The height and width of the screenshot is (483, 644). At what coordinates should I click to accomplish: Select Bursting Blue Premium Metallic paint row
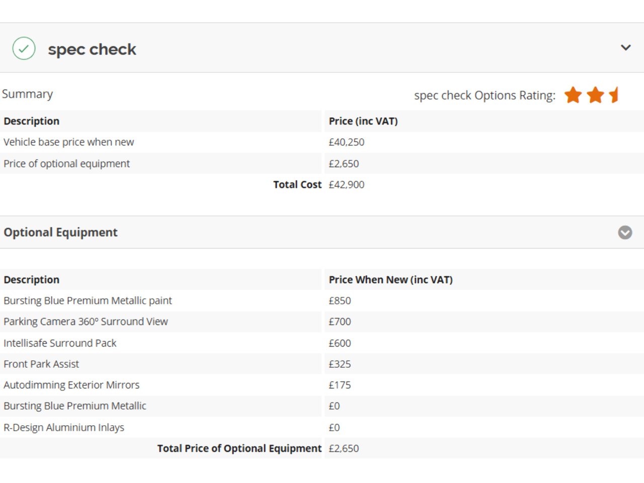click(88, 301)
